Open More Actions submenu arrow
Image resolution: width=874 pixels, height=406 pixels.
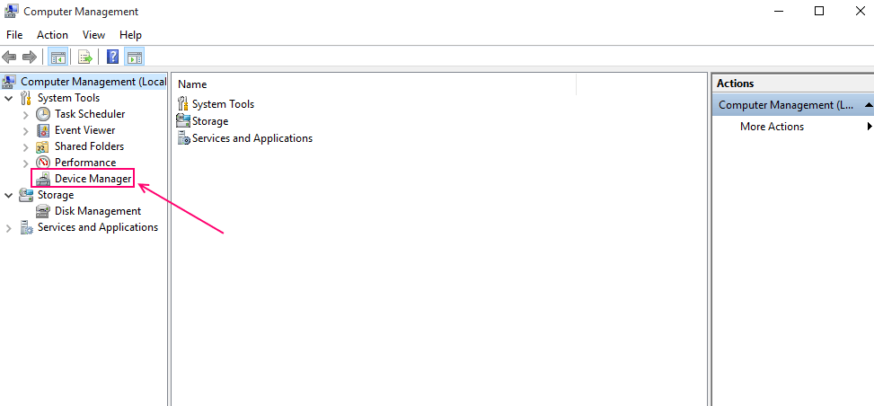point(869,127)
